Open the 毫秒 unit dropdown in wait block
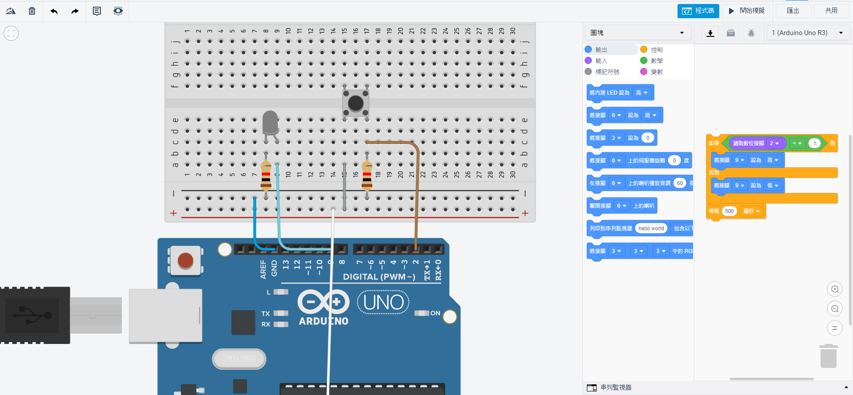The image size is (853, 395). click(751, 211)
